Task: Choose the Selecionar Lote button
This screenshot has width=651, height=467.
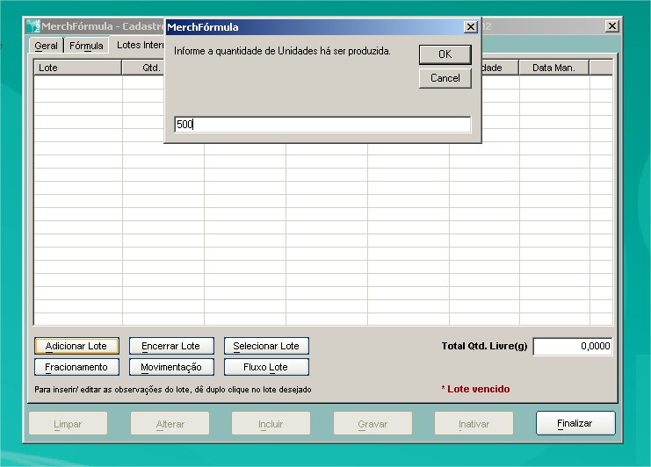Action: pos(265,346)
